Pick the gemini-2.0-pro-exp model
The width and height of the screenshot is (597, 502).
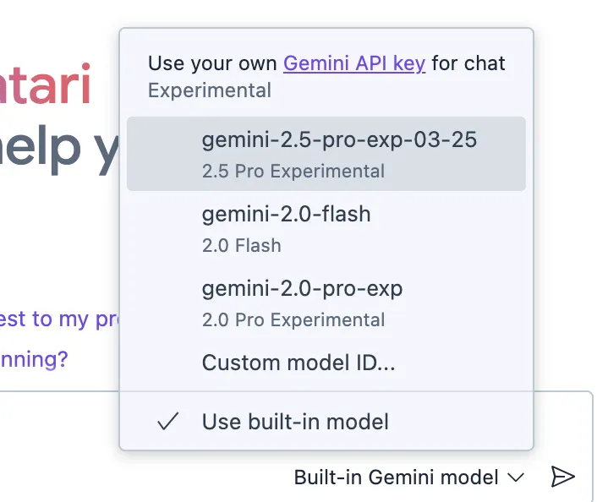(302, 289)
